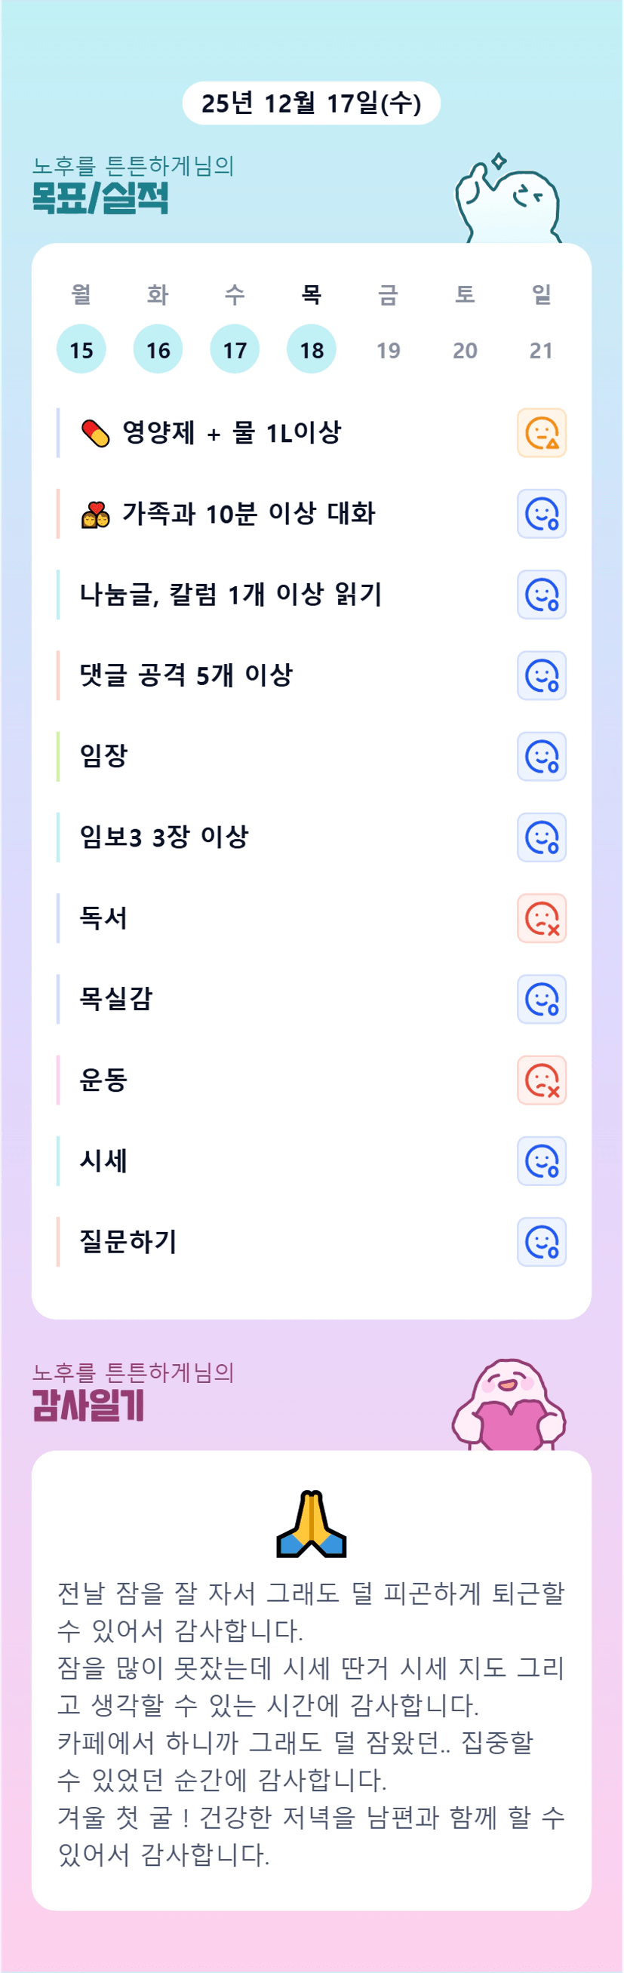Viewport: 624px width, 1973px height.
Task: Select Monday the 15th in the week calendar
Action: 81,349
